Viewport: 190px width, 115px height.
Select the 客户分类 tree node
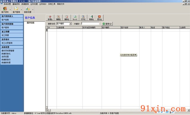(x=31, y=23)
